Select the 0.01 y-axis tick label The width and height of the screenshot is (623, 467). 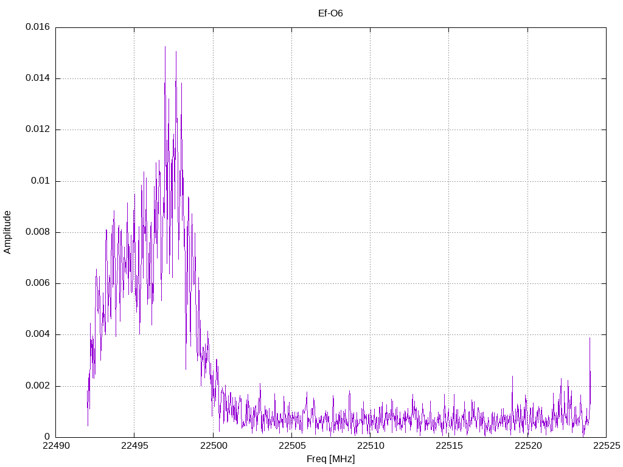41,181
